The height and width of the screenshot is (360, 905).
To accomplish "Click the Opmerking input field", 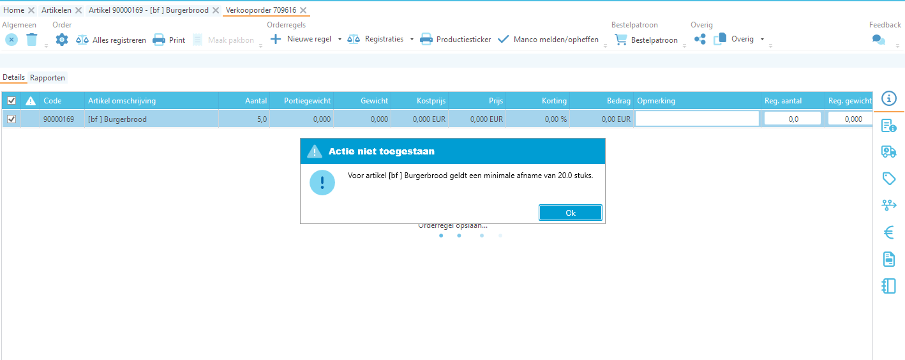I will pos(697,119).
